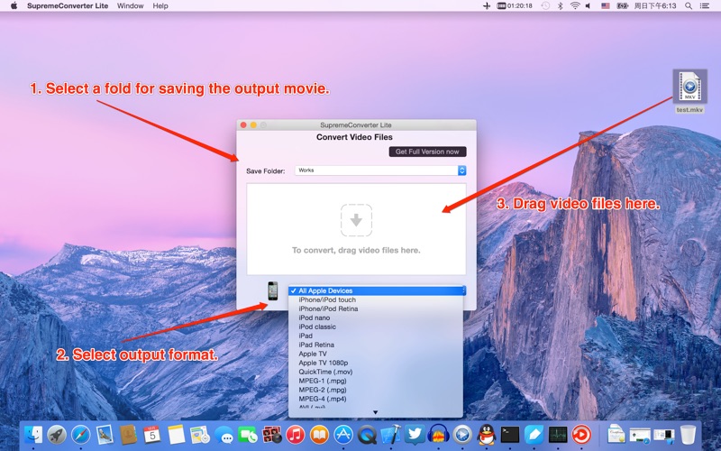Viewport: 721px width, 451px height.
Task: Click the Bluetooth icon in the menu bar
Action: pyautogui.click(x=560, y=6)
